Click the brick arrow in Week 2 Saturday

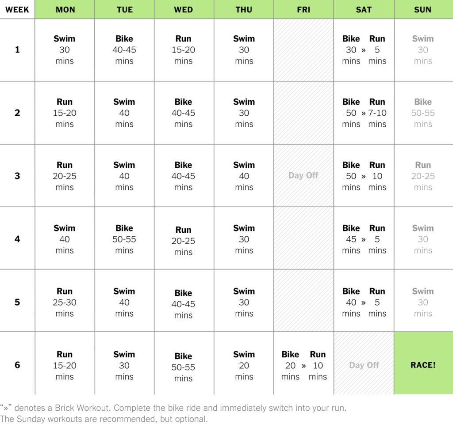click(363, 114)
